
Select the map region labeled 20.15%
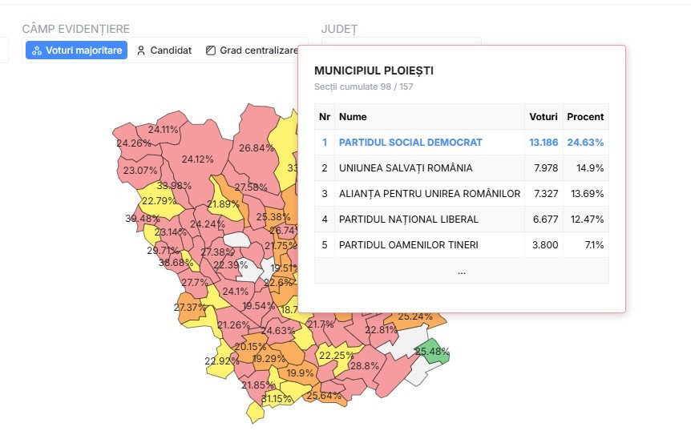(x=249, y=347)
